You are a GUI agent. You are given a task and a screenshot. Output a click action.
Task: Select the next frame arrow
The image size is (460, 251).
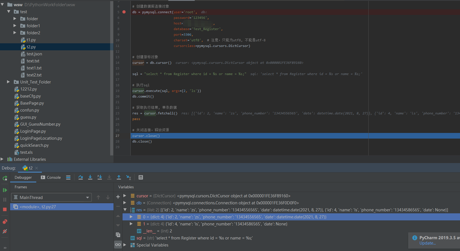coord(108,197)
